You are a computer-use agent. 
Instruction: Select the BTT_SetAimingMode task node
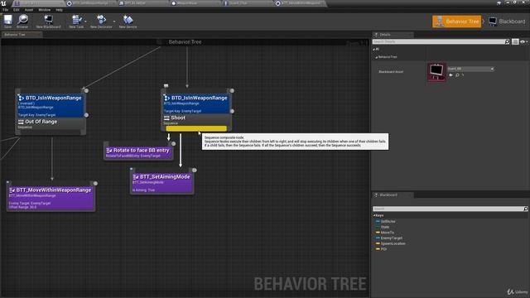click(x=162, y=182)
